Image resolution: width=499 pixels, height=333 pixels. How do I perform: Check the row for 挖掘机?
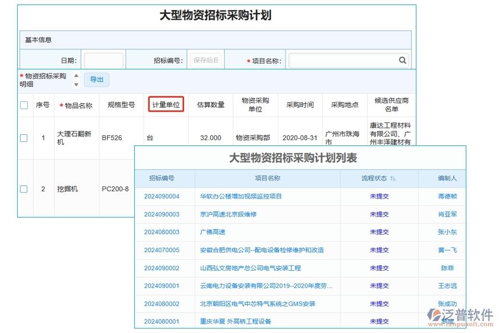click(x=23, y=189)
